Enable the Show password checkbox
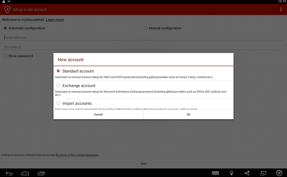287x177 pixels. tap(5, 56)
